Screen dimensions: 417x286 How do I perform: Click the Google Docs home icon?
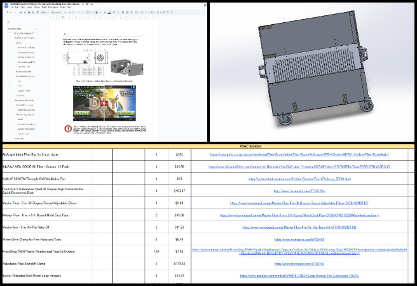5,6
